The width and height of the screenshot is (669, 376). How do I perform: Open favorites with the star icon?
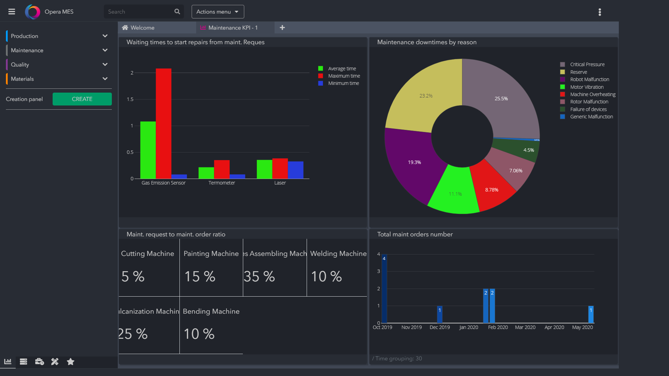tap(70, 361)
